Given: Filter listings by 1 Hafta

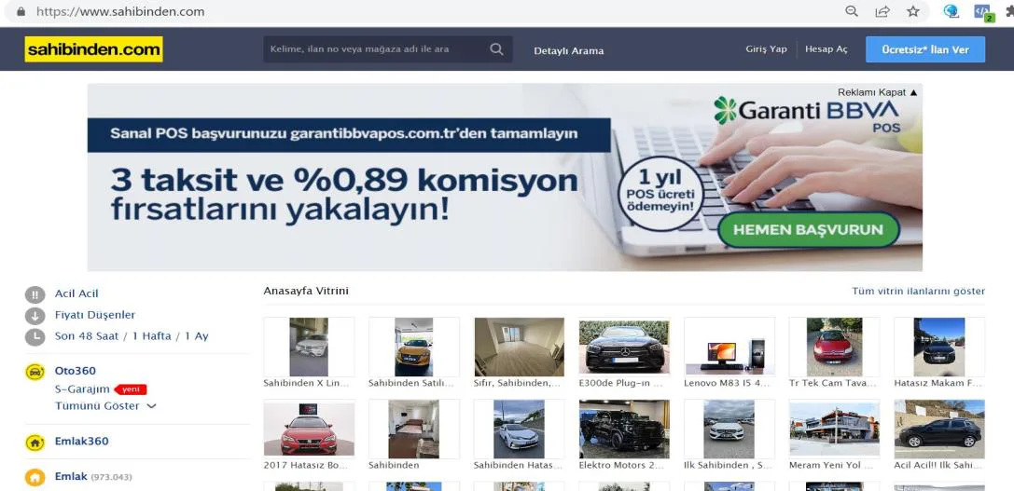Looking at the screenshot, I should (x=151, y=336).
